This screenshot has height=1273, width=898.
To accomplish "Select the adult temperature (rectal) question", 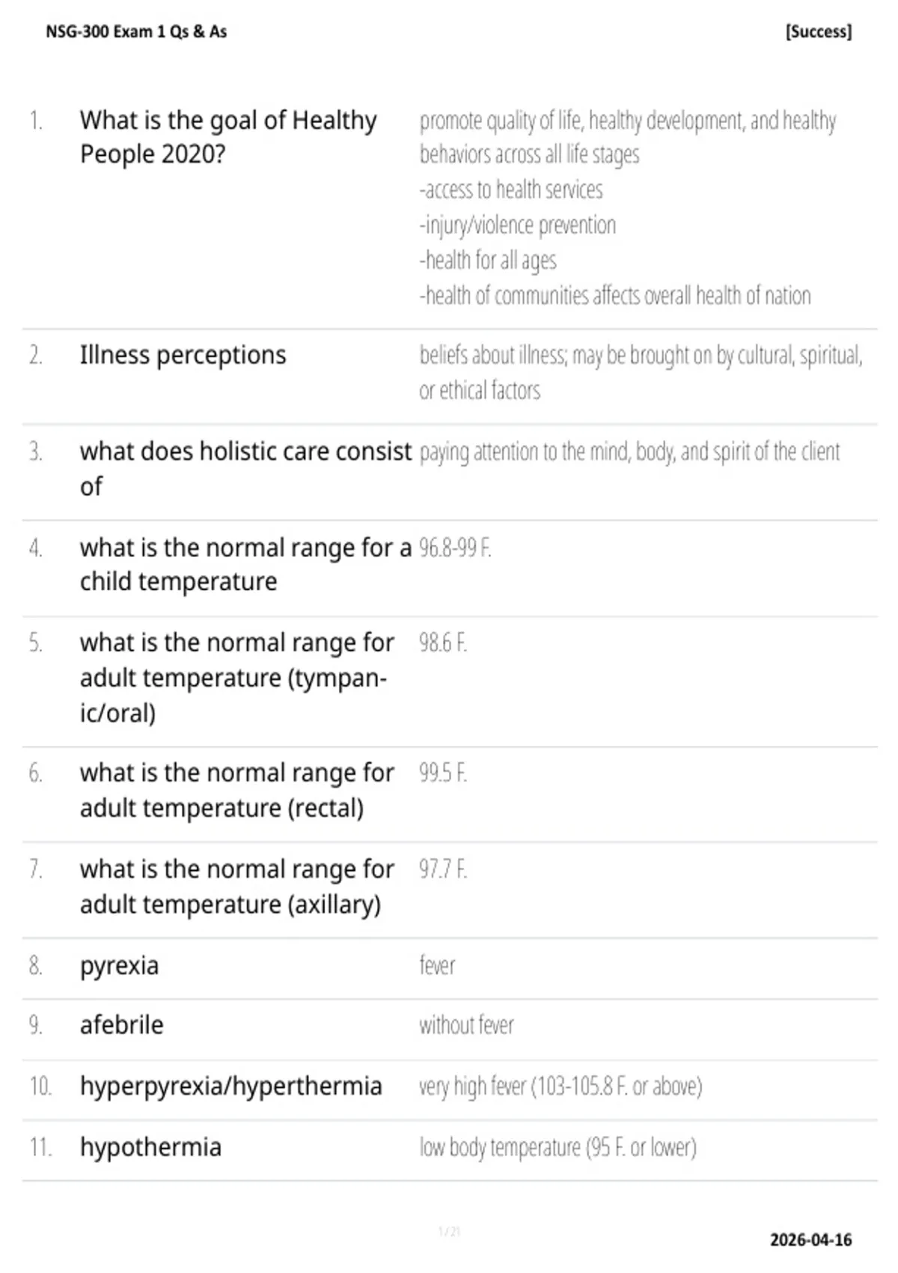I will click(237, 790).
